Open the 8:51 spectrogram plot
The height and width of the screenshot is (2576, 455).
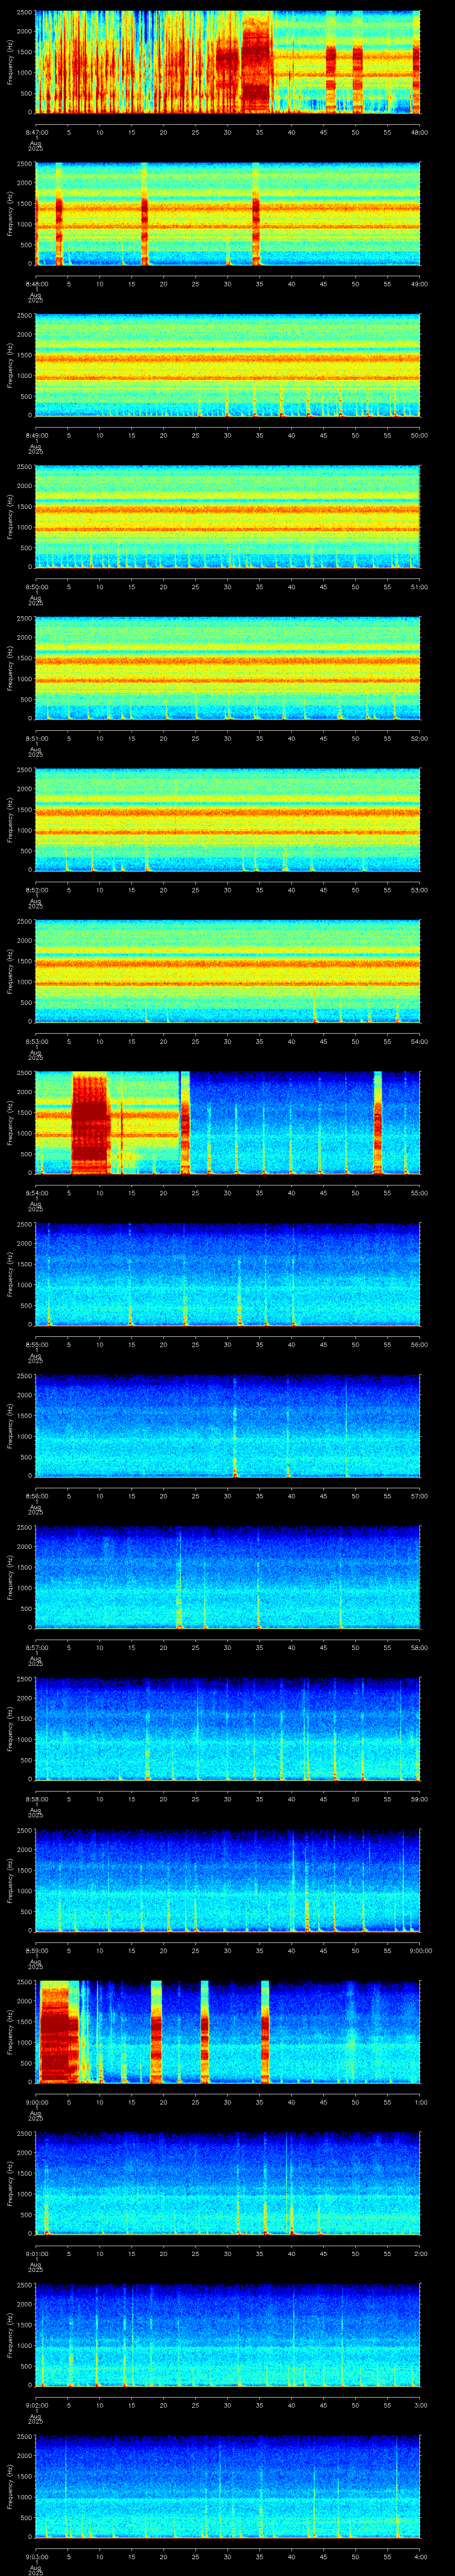click(227, 668)
